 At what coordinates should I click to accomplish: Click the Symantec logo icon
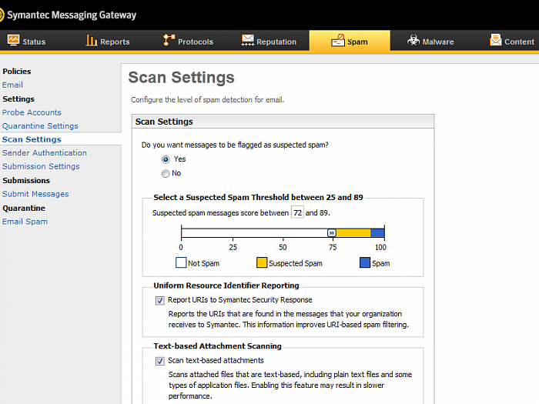(5, 15)
